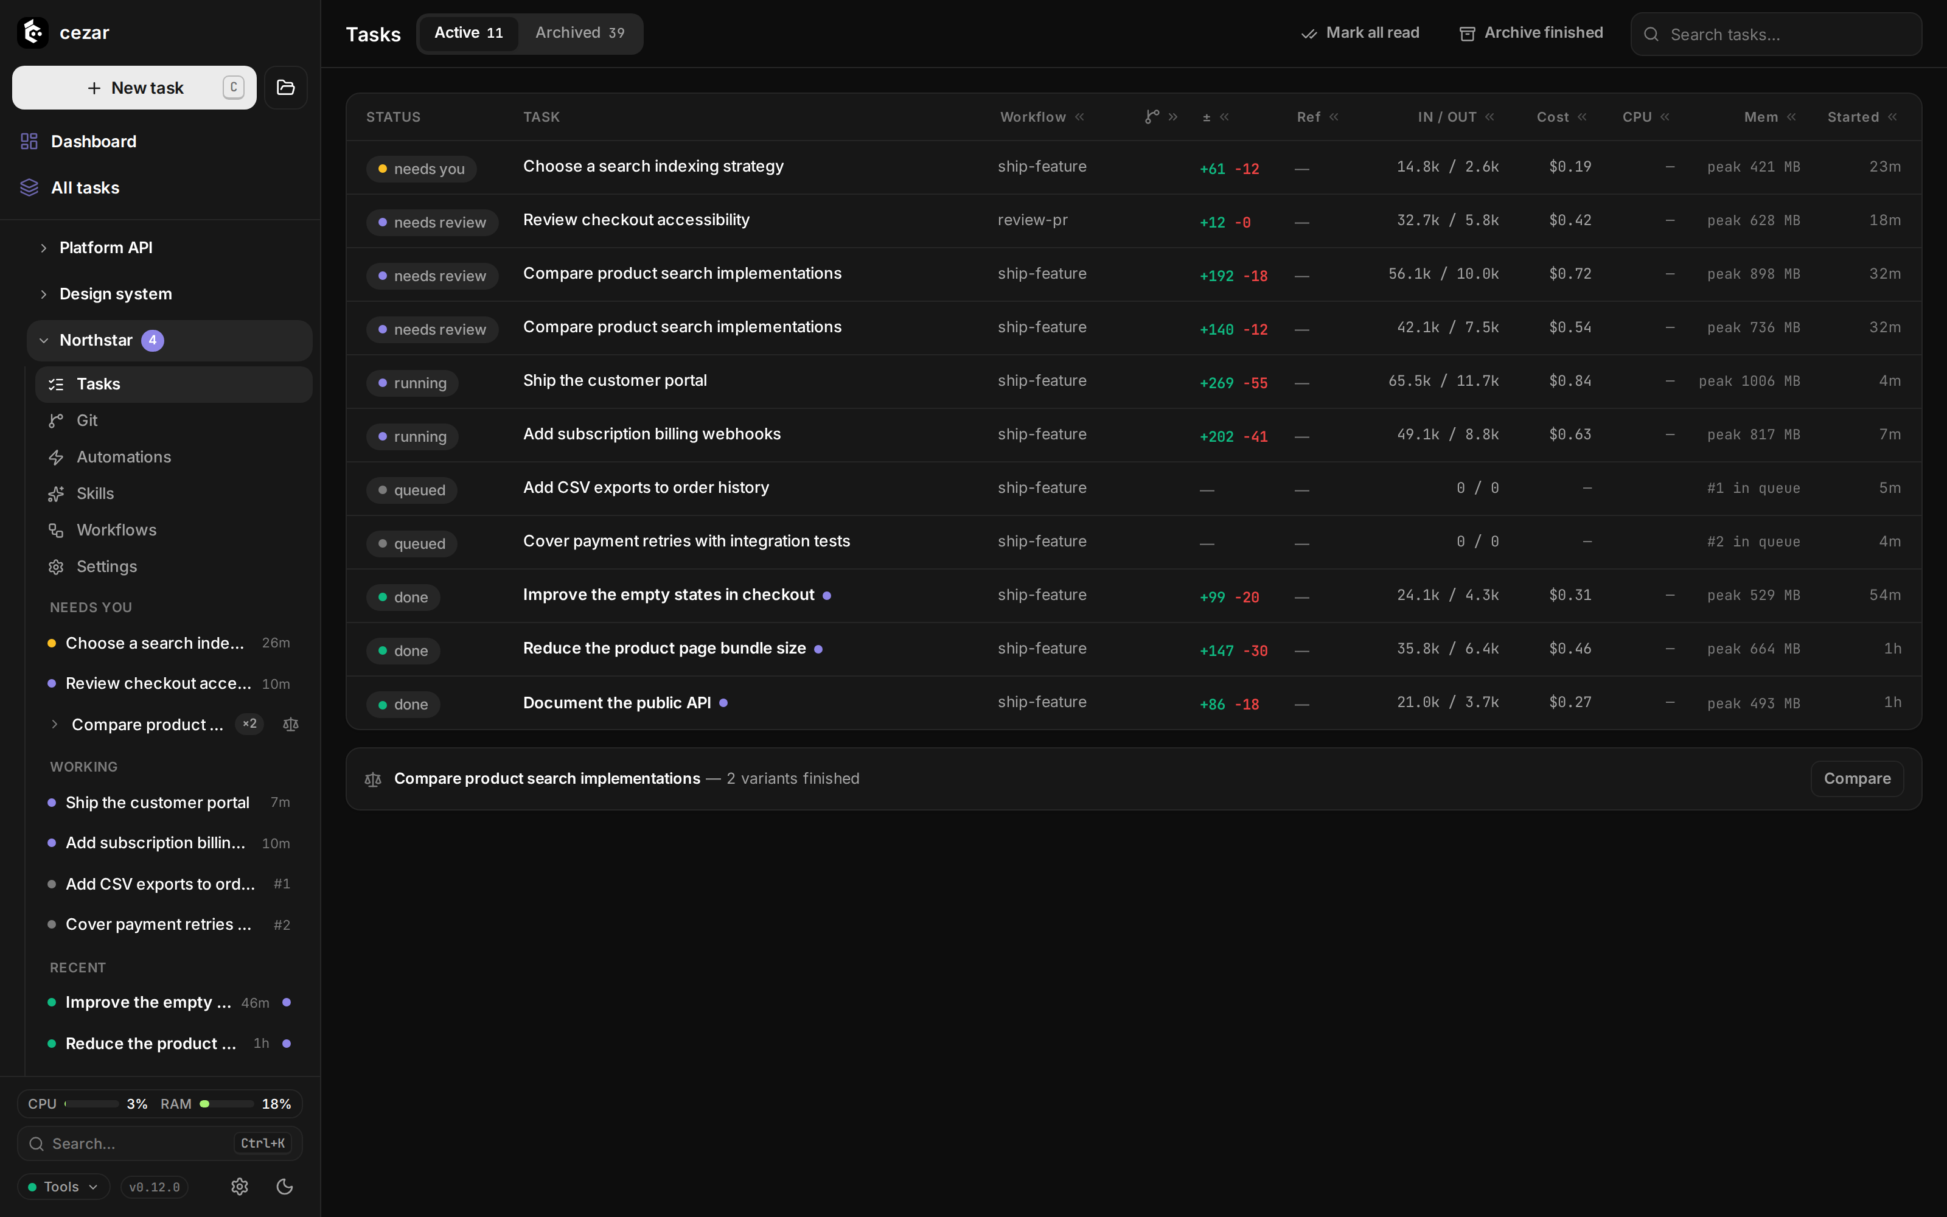Click the Compare button

click(x=1857, y=779)
